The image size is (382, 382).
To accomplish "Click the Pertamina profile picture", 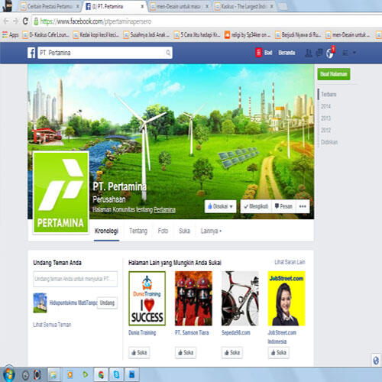I will [x=61, y=193].
